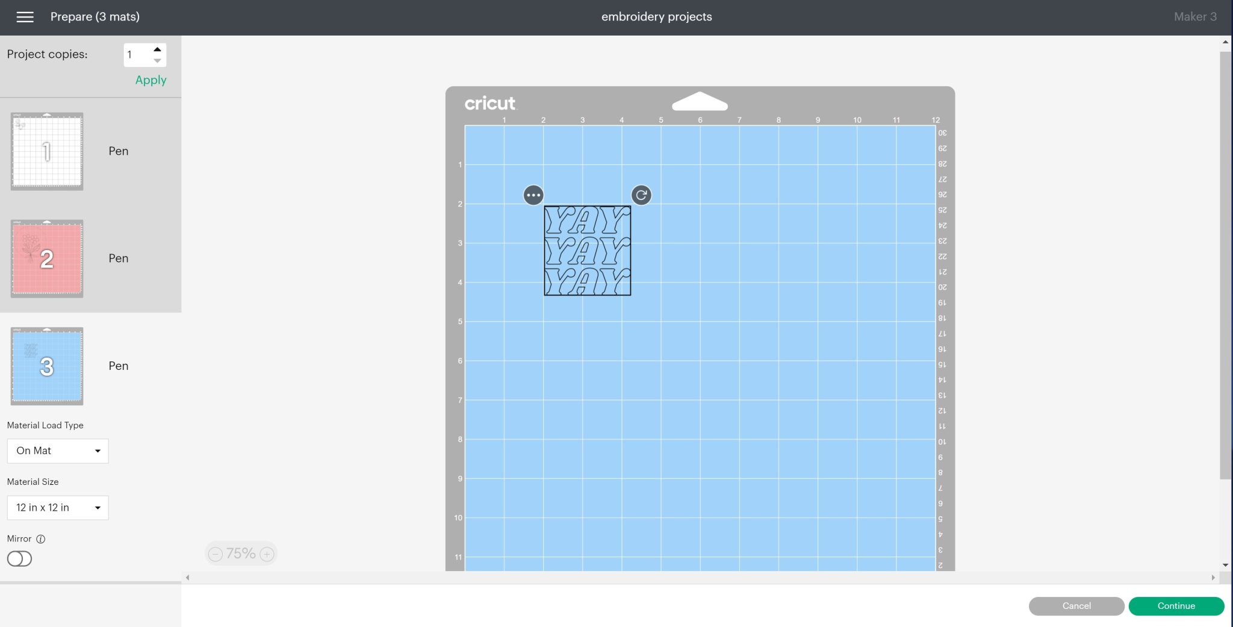Select the blue mat 3 thumbnail
The image size is (1233, 627).
tap(47, 366)
